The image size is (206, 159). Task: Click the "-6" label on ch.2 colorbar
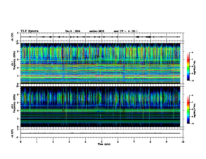pyautogui.click(x=192, y=95)
